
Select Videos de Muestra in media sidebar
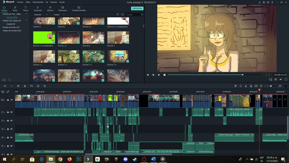(12, 31)
